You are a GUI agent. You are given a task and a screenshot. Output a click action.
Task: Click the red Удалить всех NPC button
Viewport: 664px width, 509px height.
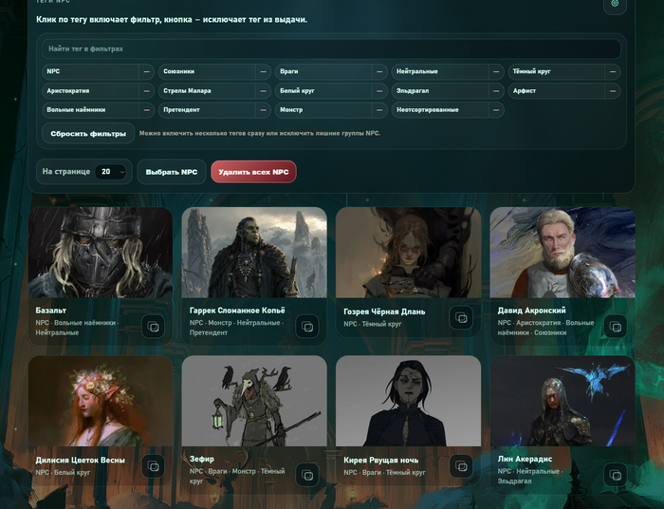(253, 172)
